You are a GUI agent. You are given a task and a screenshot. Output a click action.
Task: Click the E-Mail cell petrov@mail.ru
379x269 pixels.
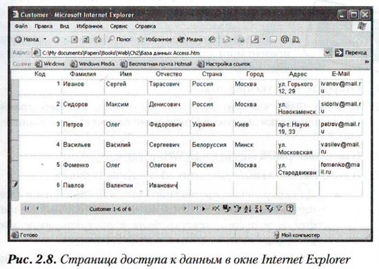coord(341,127)
